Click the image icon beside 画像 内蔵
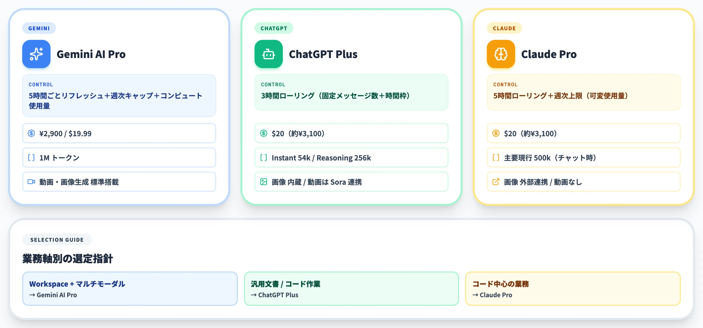Viewport: 703px width, 328px height. pyautogui.click(x=264, y=182)
